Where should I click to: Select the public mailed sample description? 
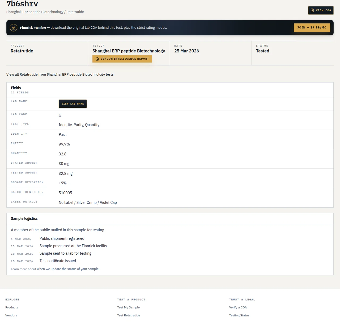point(58,230)
